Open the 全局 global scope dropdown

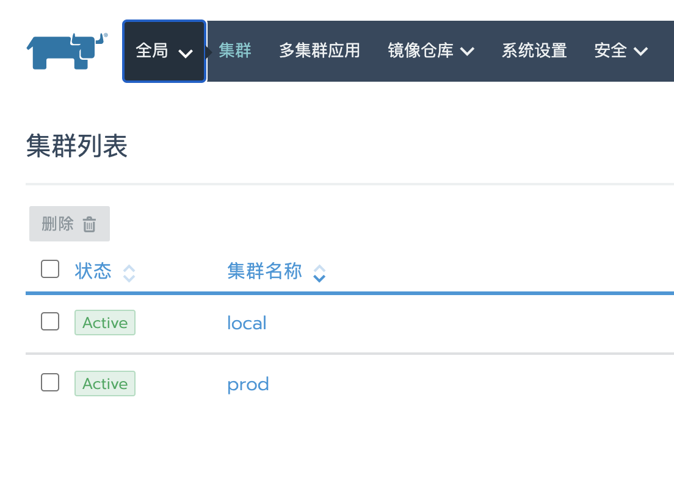click(x=164, y=51)
